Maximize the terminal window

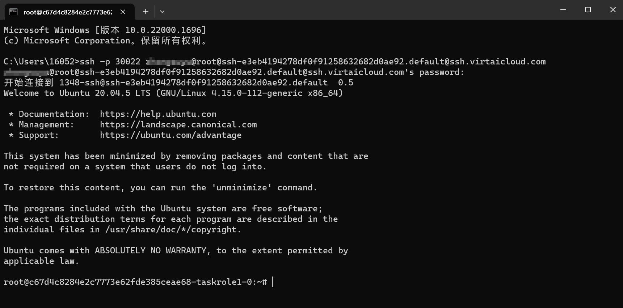(588, 10)
